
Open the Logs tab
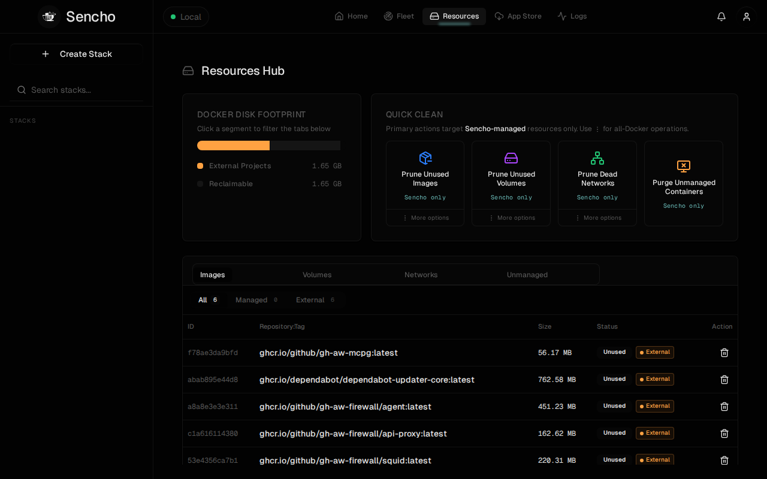tap(572, 16)
